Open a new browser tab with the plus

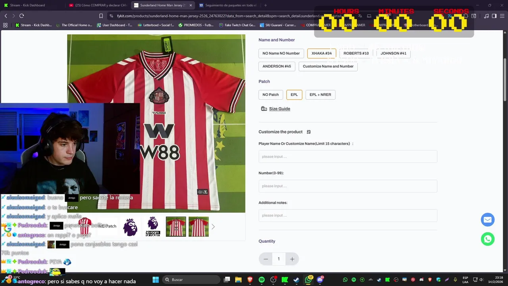click(x=266, y=5)
